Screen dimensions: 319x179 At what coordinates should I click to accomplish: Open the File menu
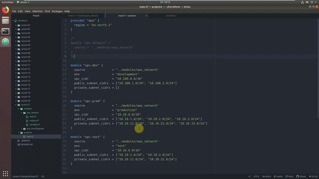tap(14, 11)
